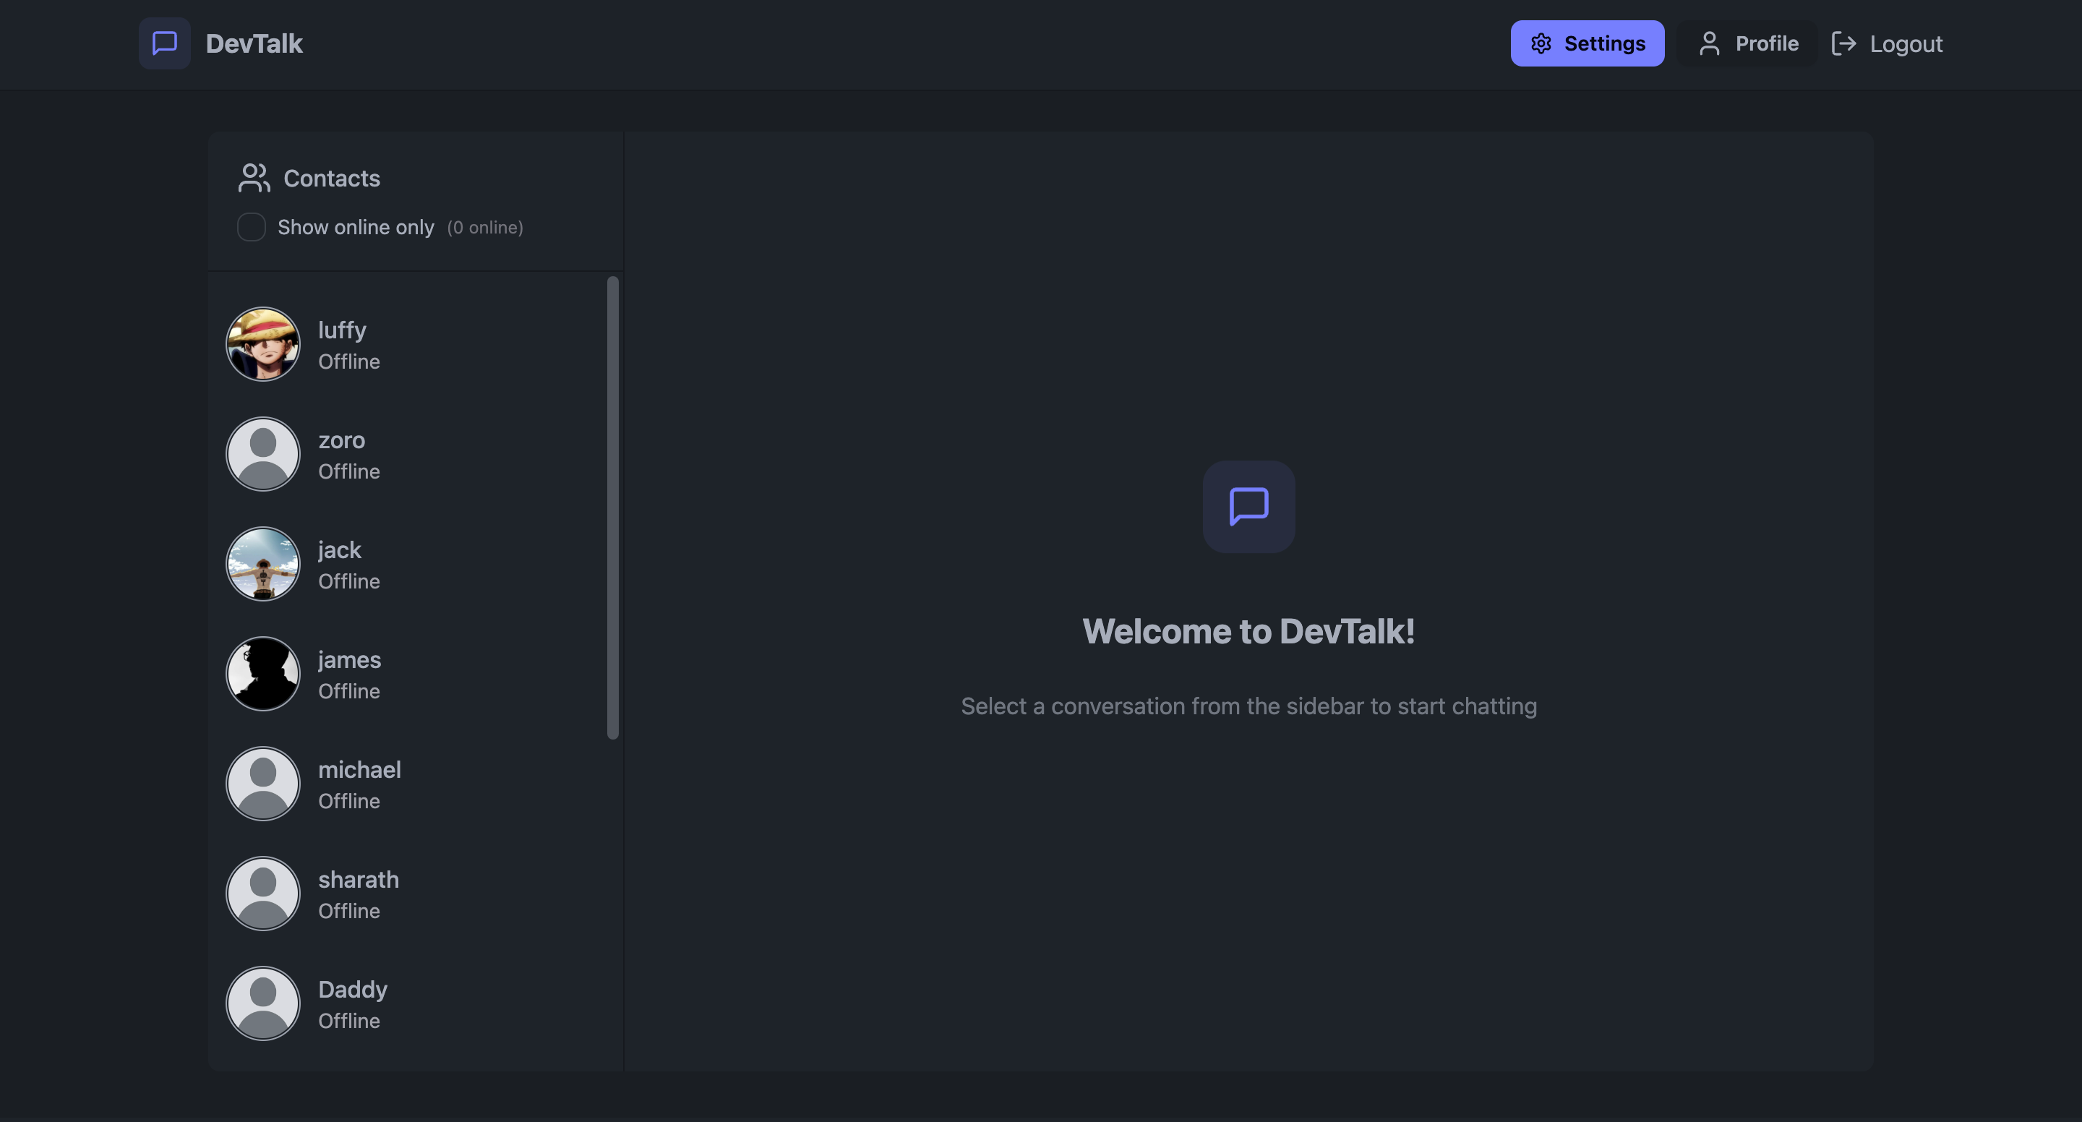Click the gear icon on Settings button
The image size is (2082, 1122).
pyautogui.click(x=1542, y=43)
